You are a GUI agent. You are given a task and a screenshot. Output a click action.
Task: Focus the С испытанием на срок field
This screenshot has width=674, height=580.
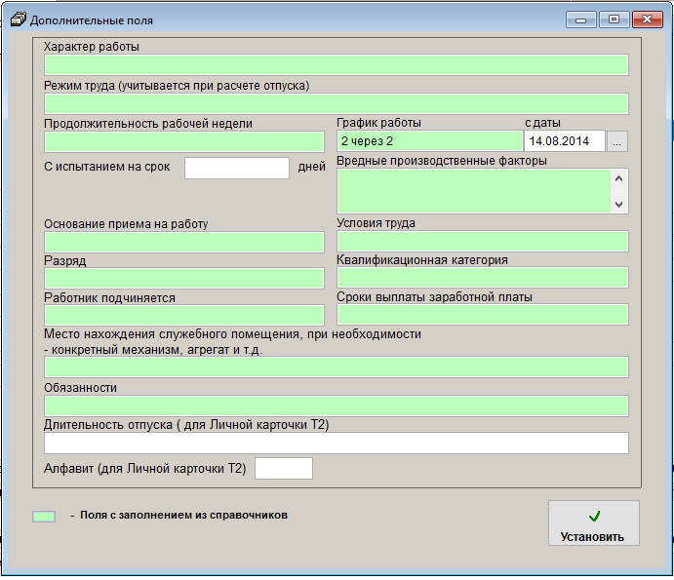coord(237,168)
